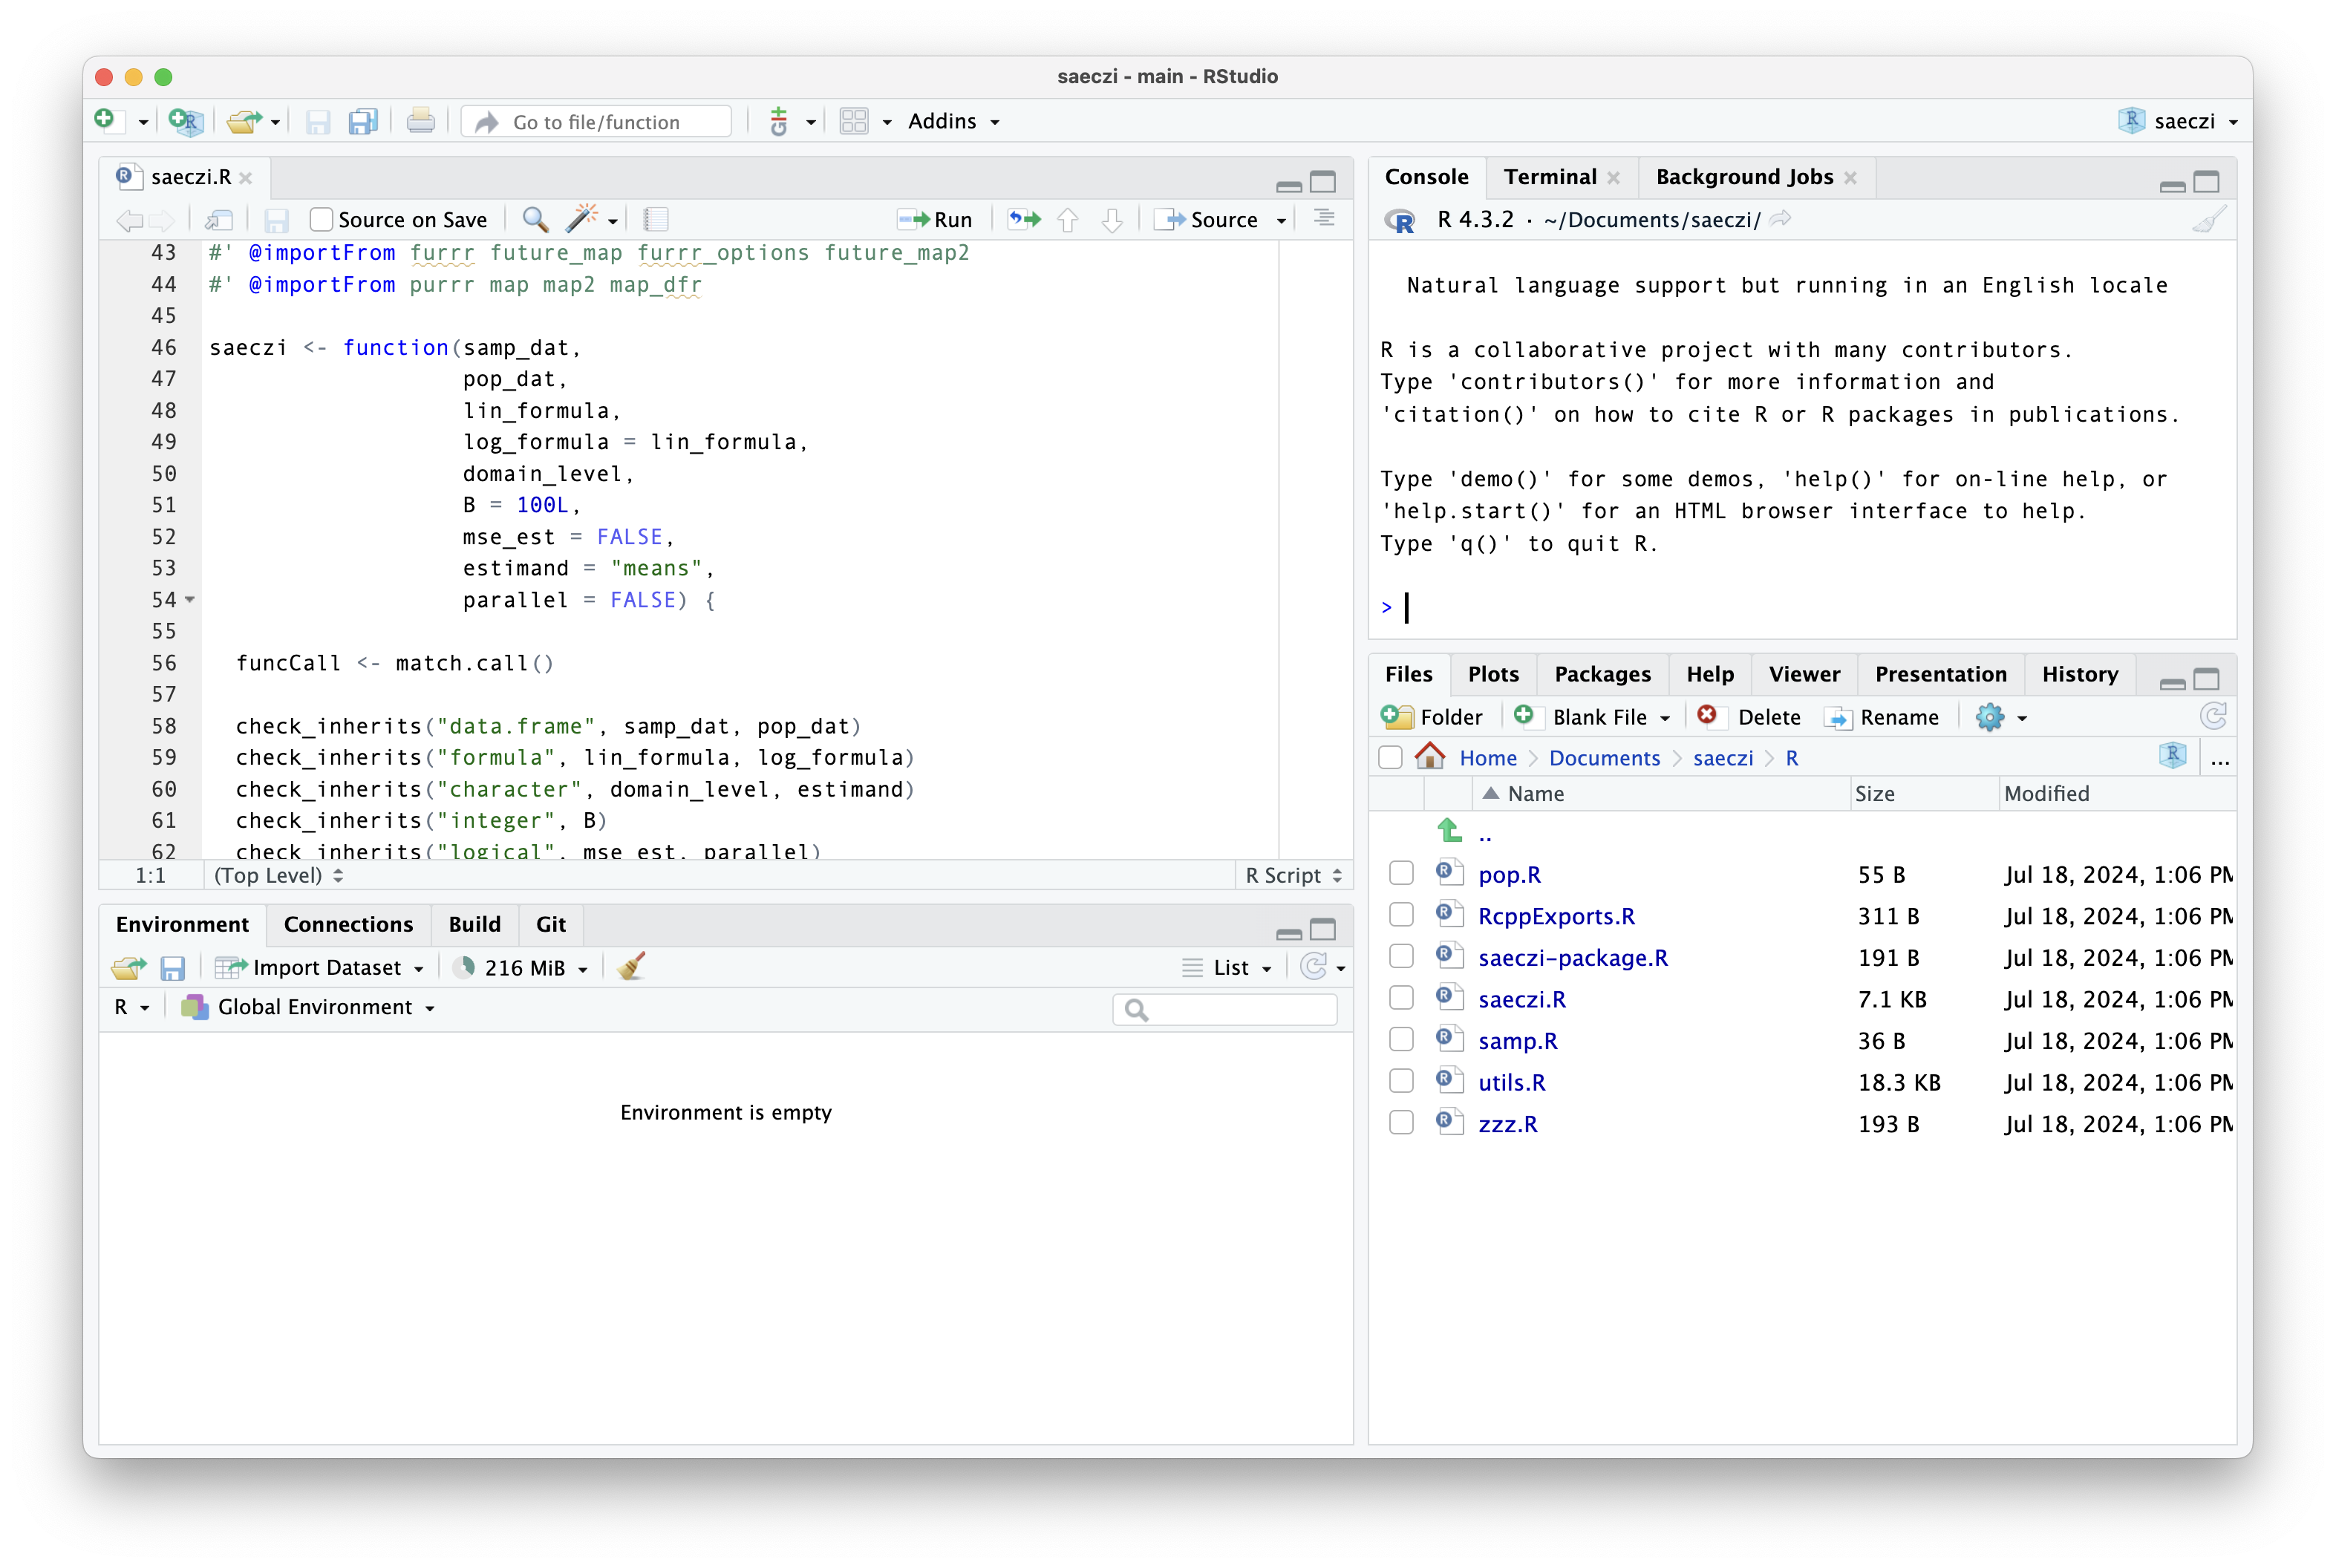Click the re-run previous code region icon
Screen dimensions: 2336x1568
tap(1023, 219)
